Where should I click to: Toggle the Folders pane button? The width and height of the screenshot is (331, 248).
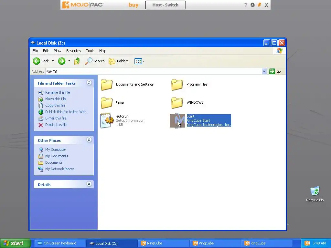(119, 61)
